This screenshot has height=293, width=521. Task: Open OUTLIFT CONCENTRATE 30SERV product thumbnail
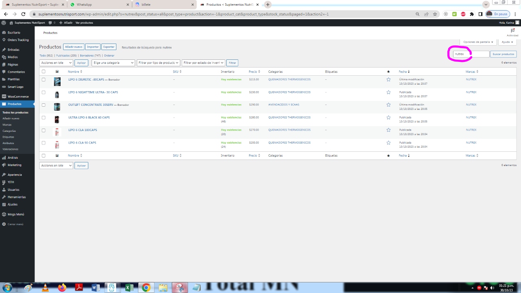coord(57,107)
